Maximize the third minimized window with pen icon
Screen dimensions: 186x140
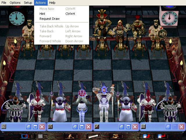coord(128,127)
